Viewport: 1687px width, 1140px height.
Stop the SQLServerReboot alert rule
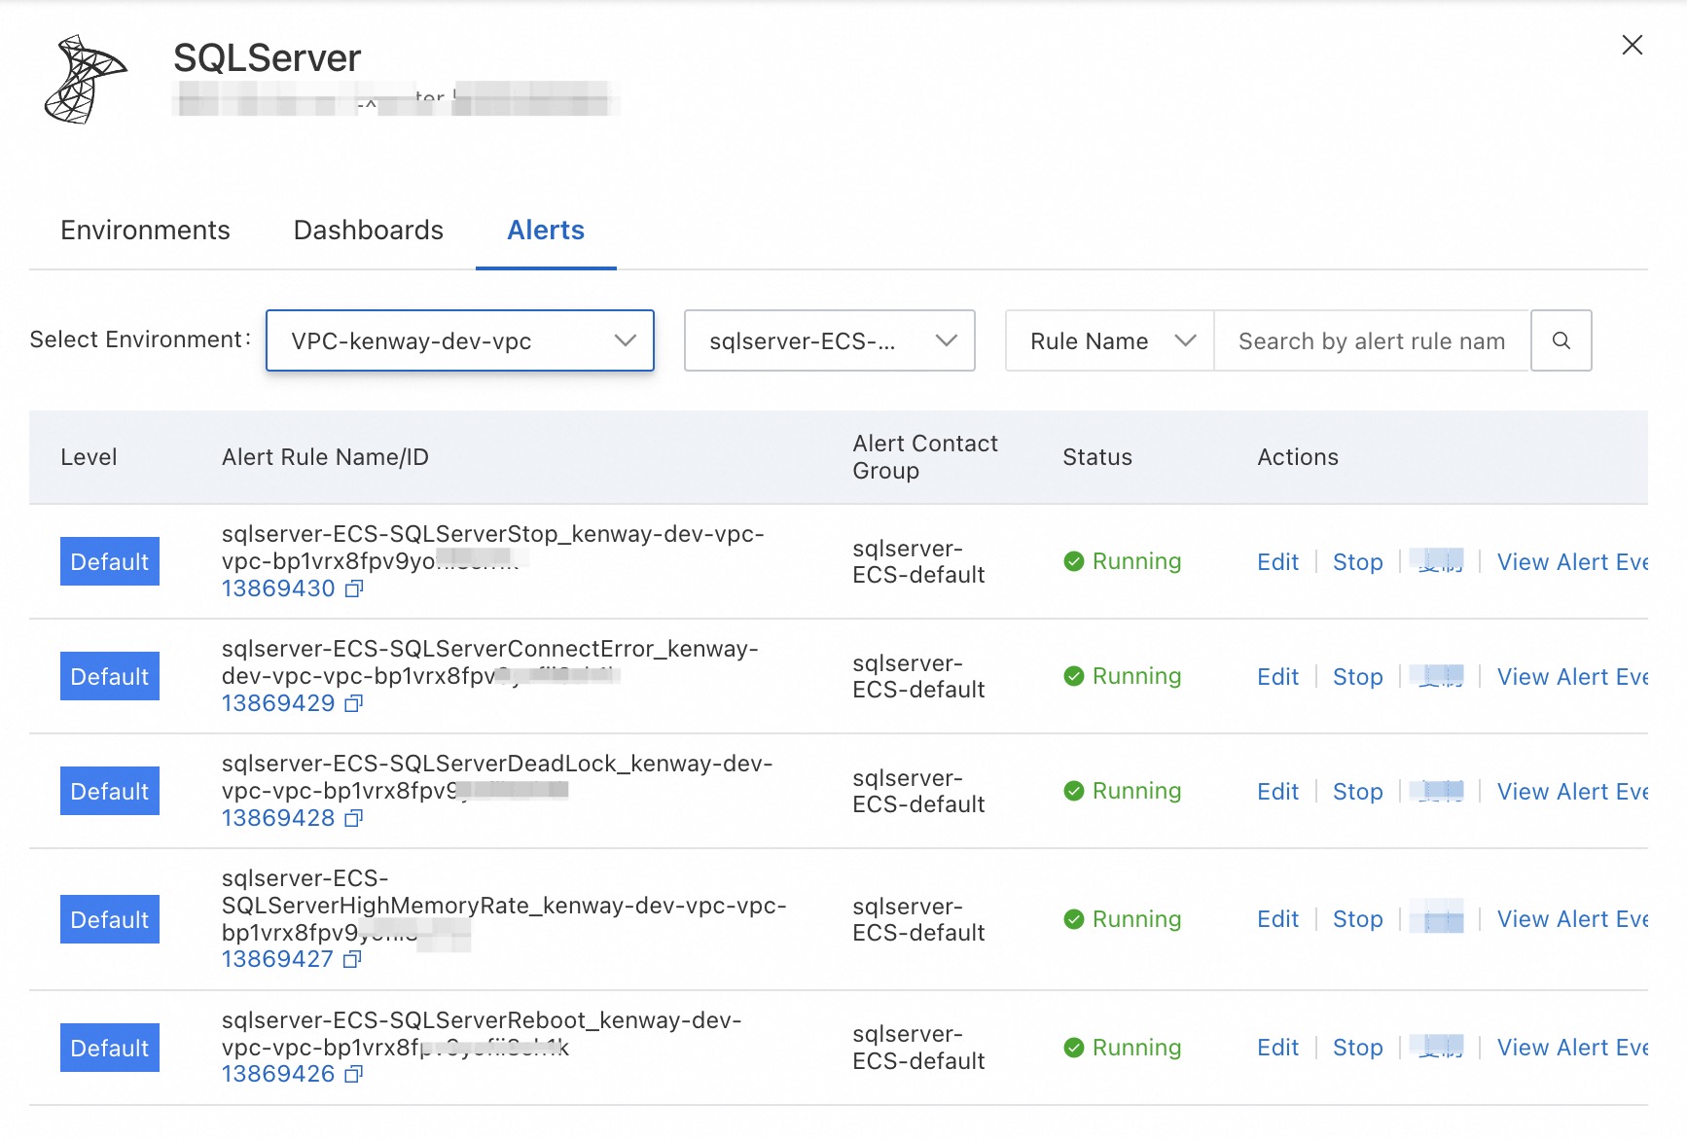click(1358, 1048)
